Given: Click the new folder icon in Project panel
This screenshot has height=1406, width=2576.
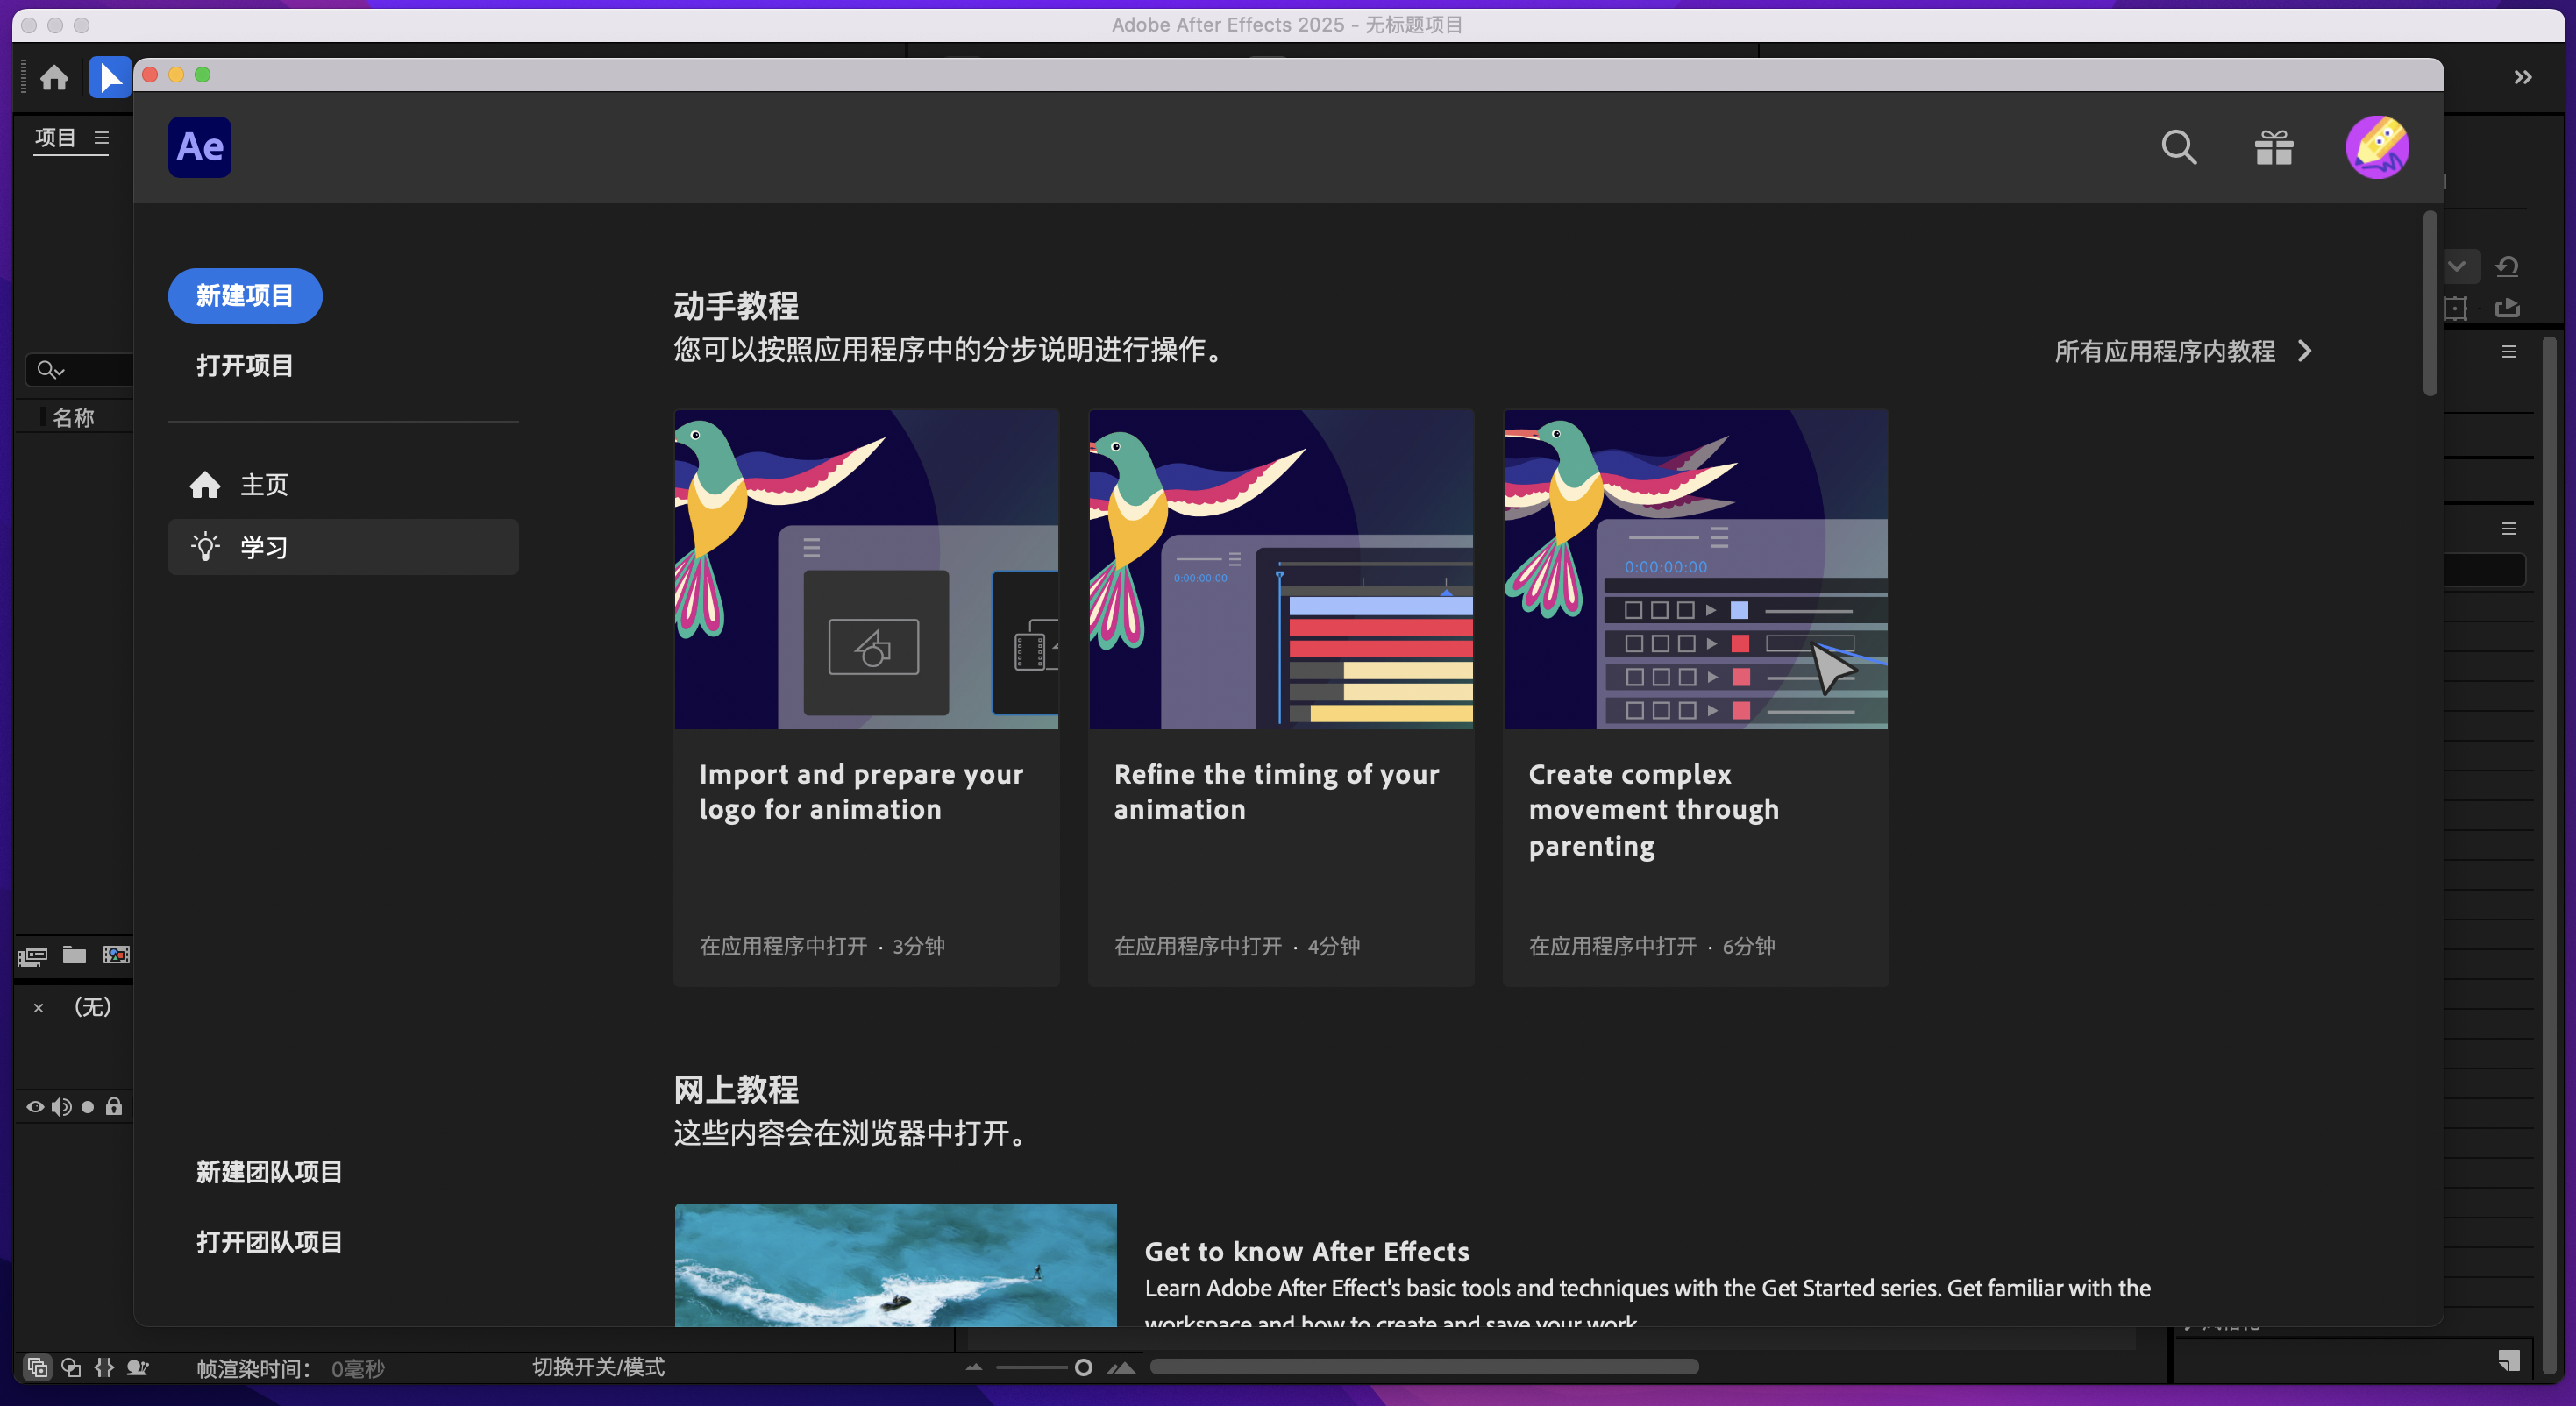Looking at the screenshot, I should point(74,956).
